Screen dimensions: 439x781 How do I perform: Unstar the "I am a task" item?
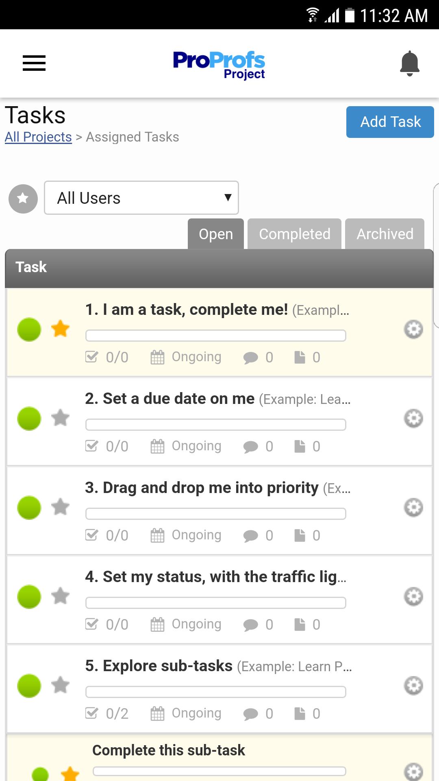pyautogui.click(x=61, y=329)
